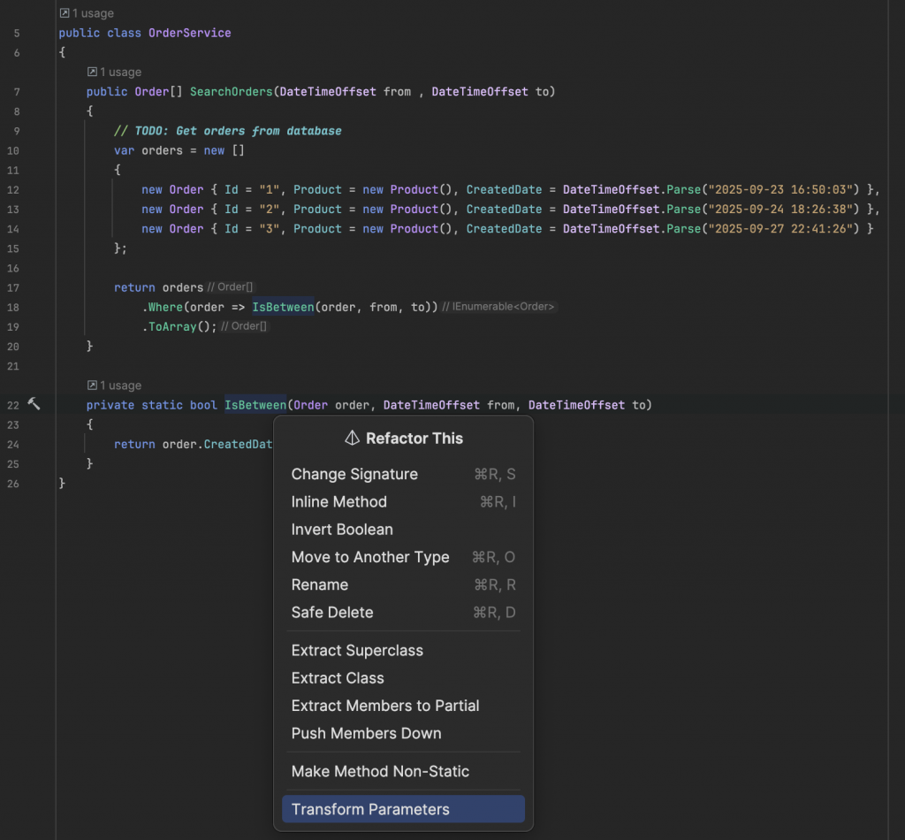Choose Inline Method refactoring
The height and width of the screenshot is (840, 905).
403,501
